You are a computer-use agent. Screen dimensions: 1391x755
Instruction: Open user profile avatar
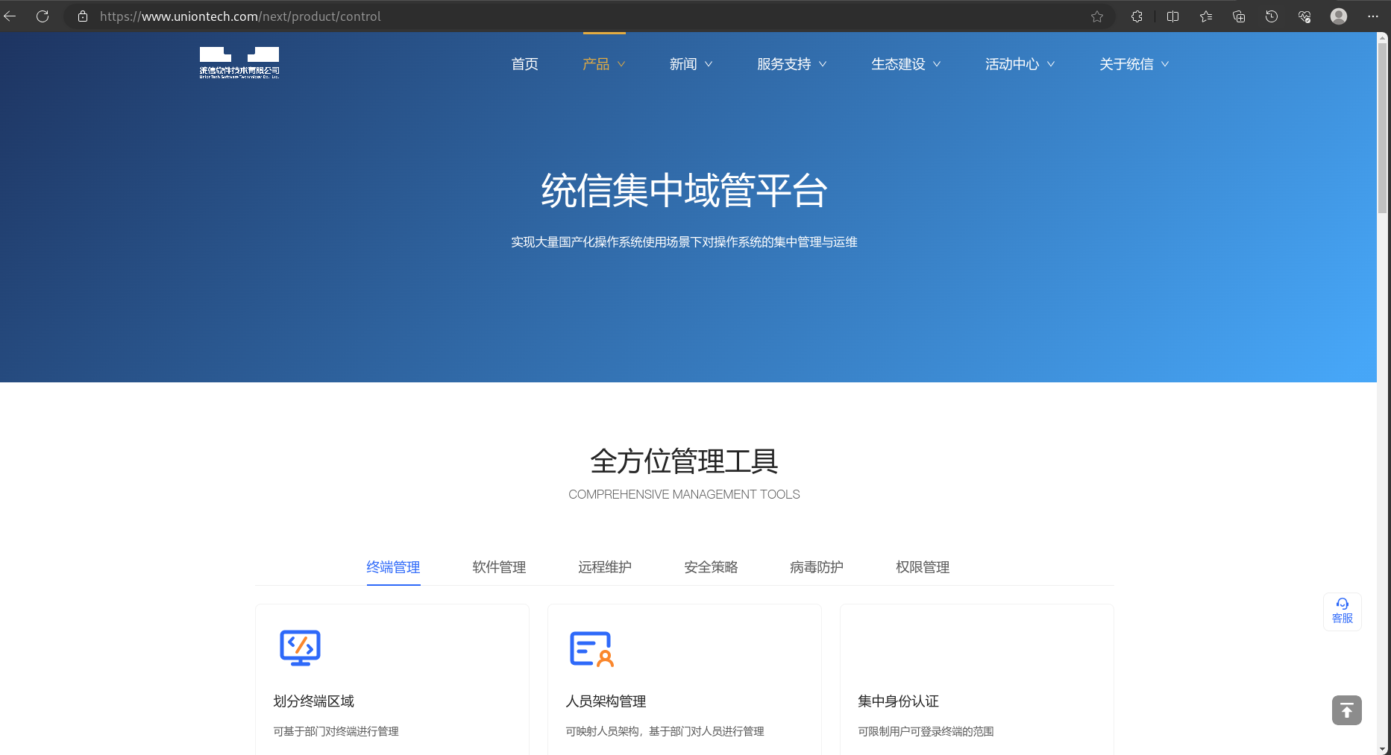point(1339,16)
